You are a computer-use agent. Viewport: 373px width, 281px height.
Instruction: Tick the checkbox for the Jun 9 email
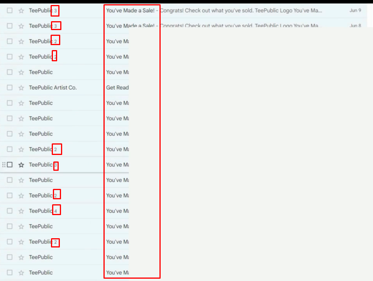point(10,10)
